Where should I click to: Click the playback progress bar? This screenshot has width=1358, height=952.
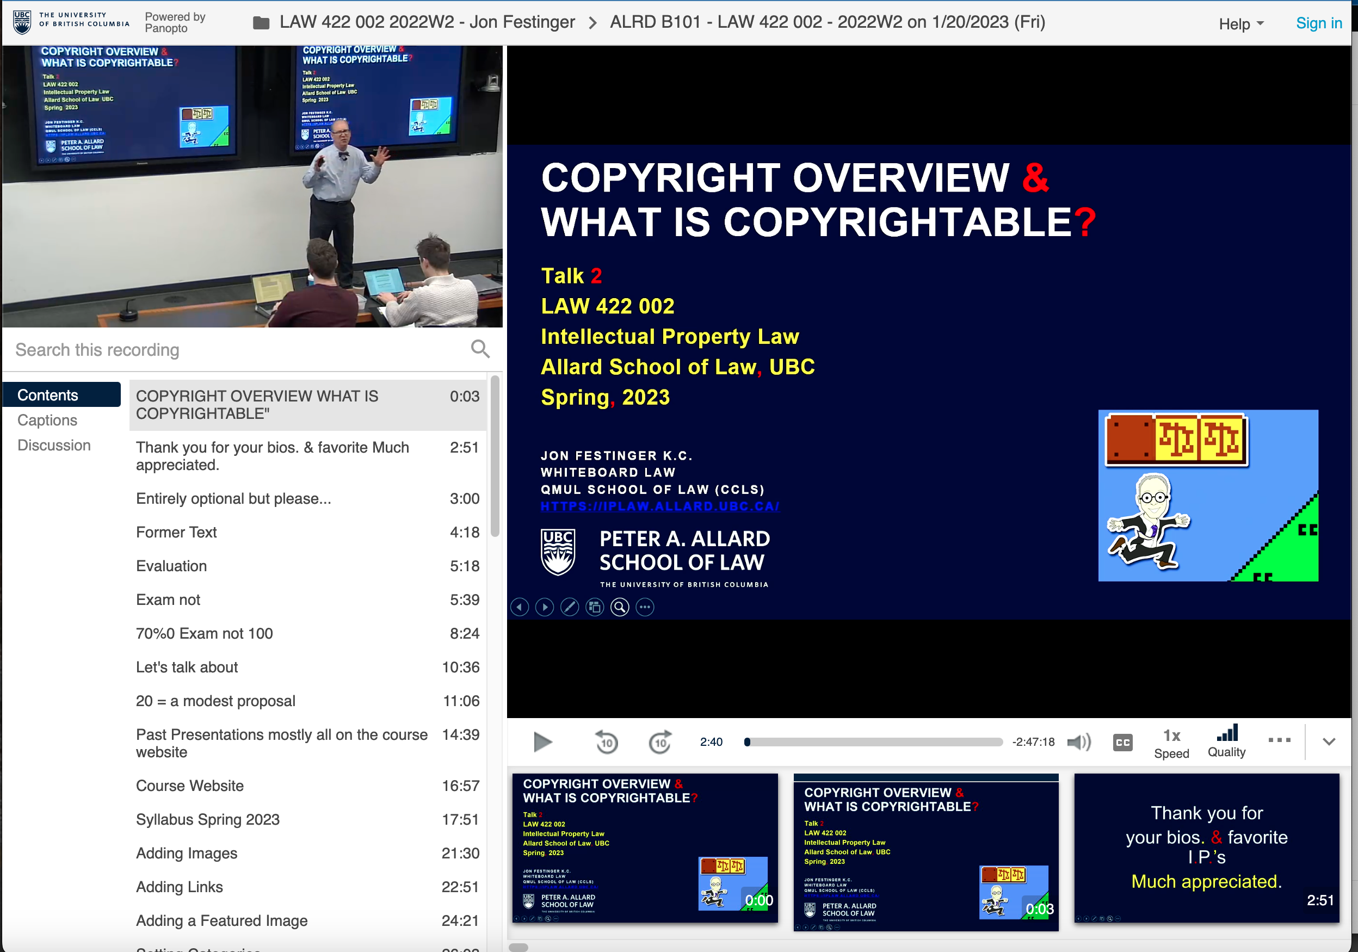[x=874, y=741]
